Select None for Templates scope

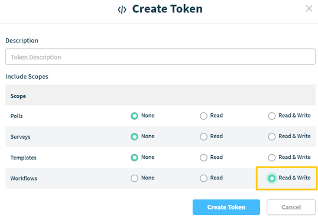click(x=134, y=158)
